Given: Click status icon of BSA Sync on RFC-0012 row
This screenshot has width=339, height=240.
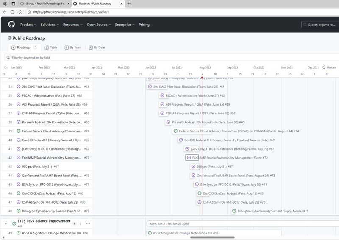Looking at the screenshot, I should click(19, 184).
